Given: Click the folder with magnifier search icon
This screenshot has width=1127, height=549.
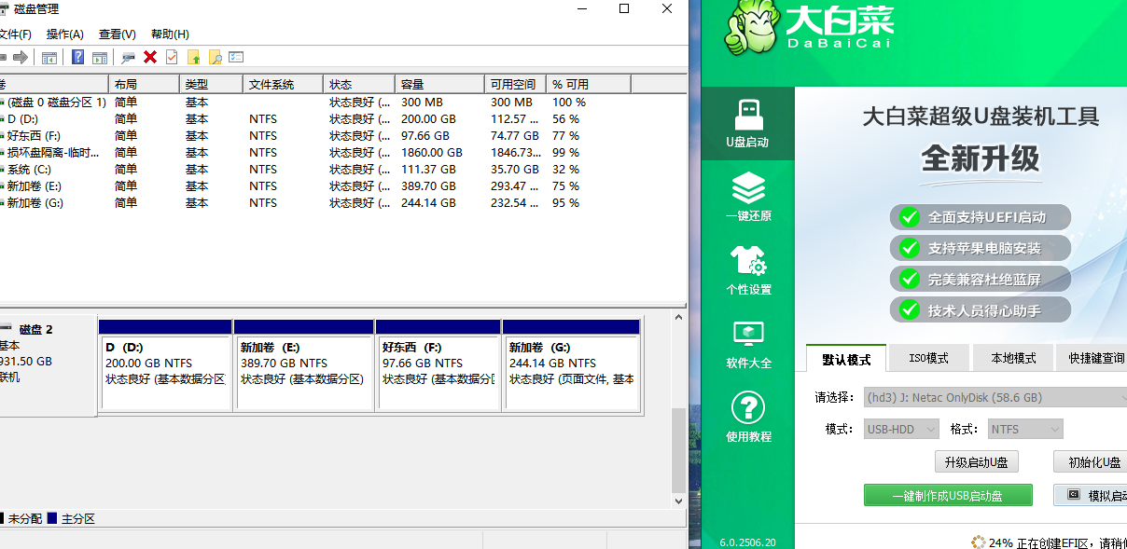Looking at the screenshot, I should [216, 58].
